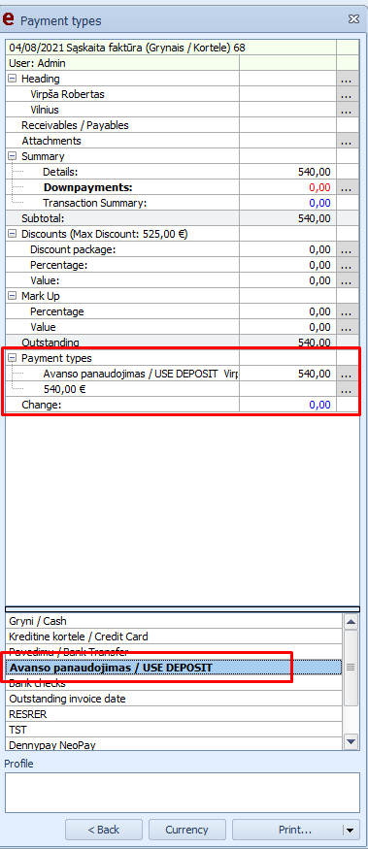Image resolution: width=368 pixels, height=849 pixels.
Task: Click the Currency button
Action: (187, 830)
